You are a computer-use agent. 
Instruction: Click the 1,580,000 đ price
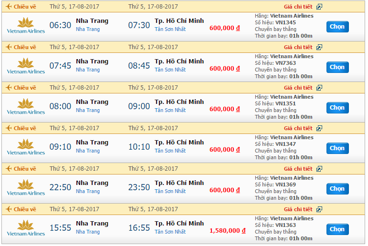(x=227, y=231)
